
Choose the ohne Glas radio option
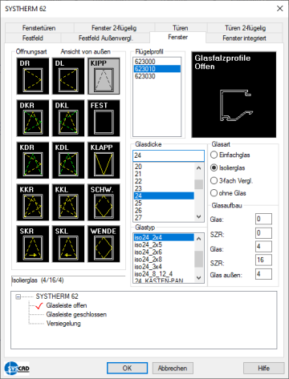coord(214,193)
